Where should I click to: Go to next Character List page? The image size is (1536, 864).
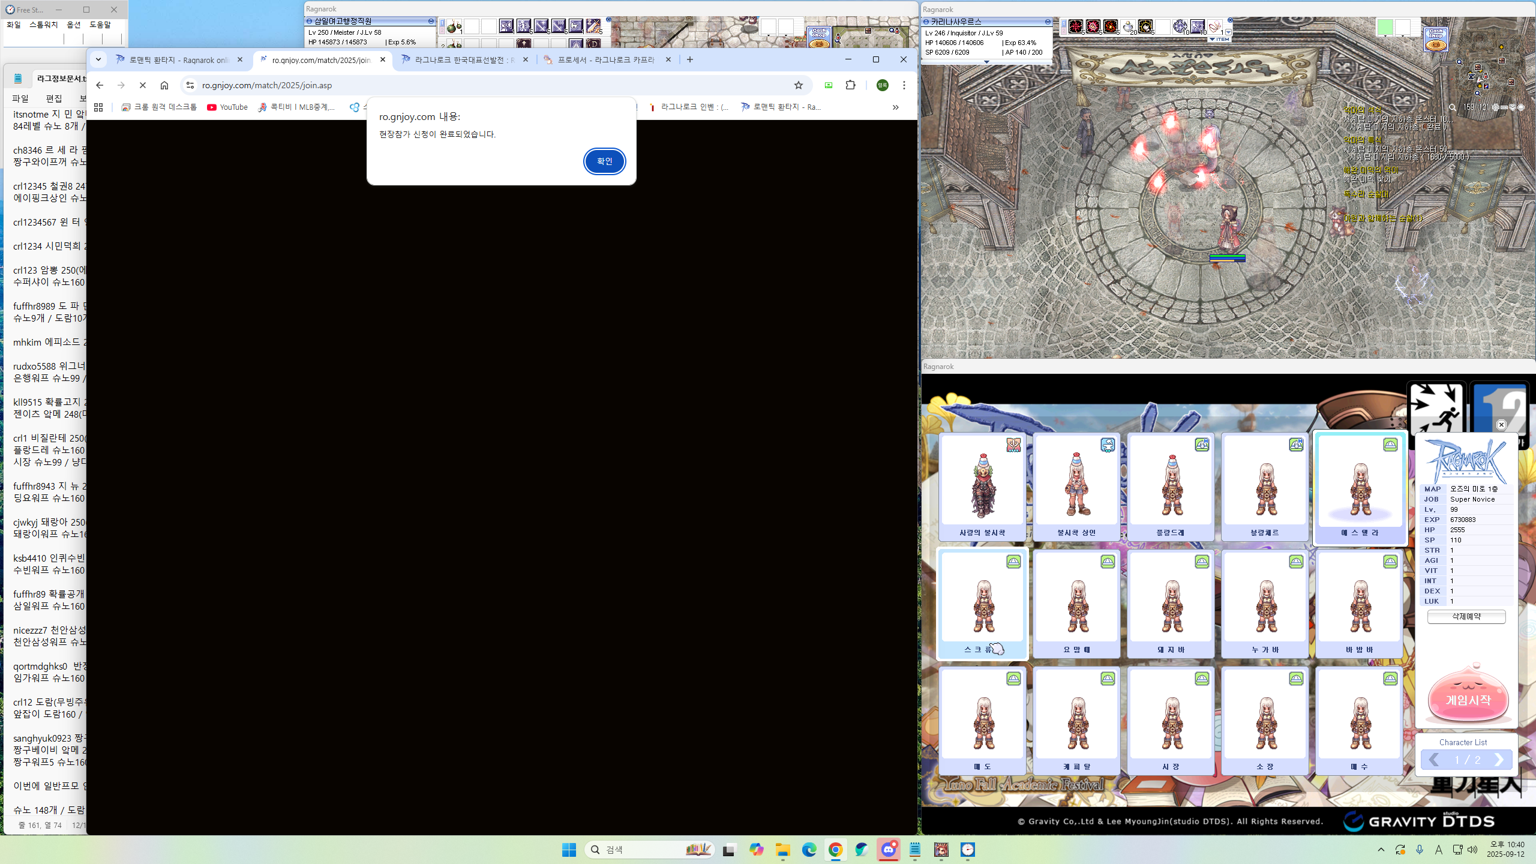coord(1499,760)
